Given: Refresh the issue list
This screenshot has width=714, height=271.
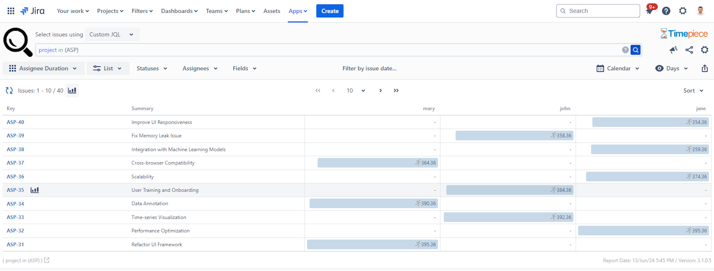Looking at the screenshot, I should (x=9, y=90).
